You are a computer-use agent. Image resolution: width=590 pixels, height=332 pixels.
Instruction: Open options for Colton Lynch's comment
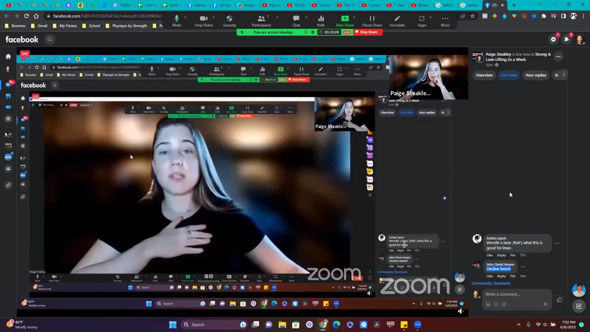pos(557,243)
